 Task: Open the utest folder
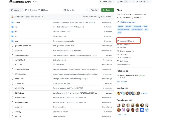tap(16, 41)
